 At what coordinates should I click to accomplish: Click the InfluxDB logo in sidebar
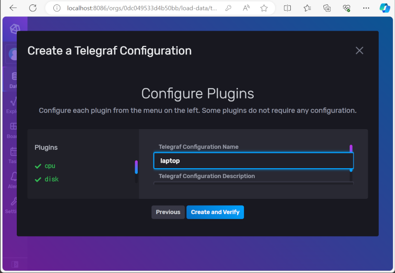point(14,28)
